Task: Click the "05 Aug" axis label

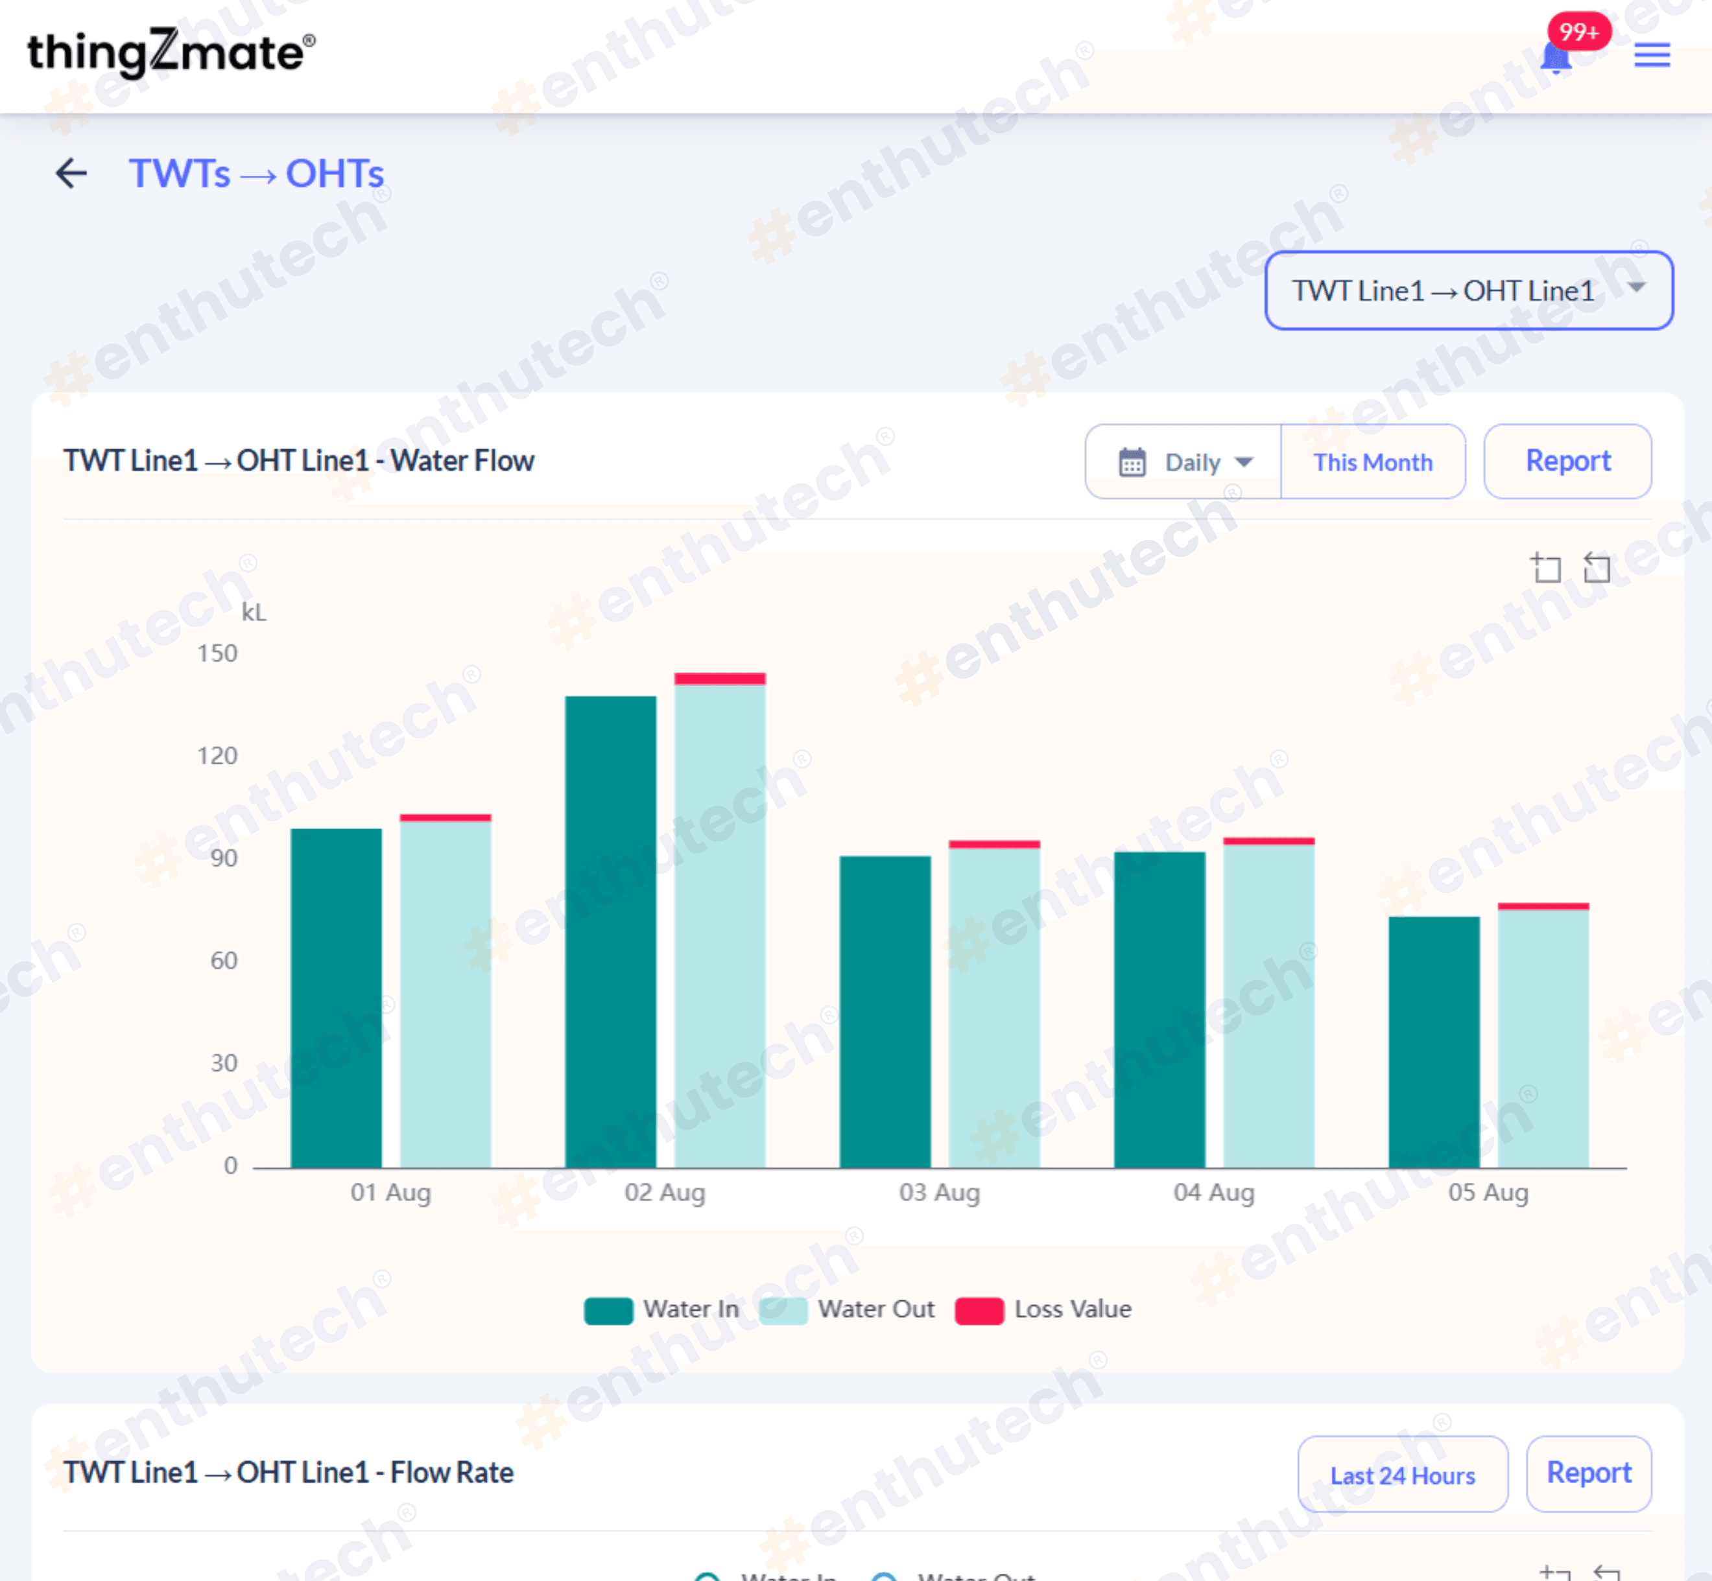Action: tap(1488, 1193)
